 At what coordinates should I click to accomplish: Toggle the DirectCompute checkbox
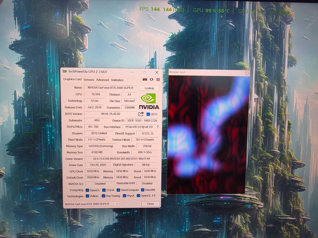118,190
